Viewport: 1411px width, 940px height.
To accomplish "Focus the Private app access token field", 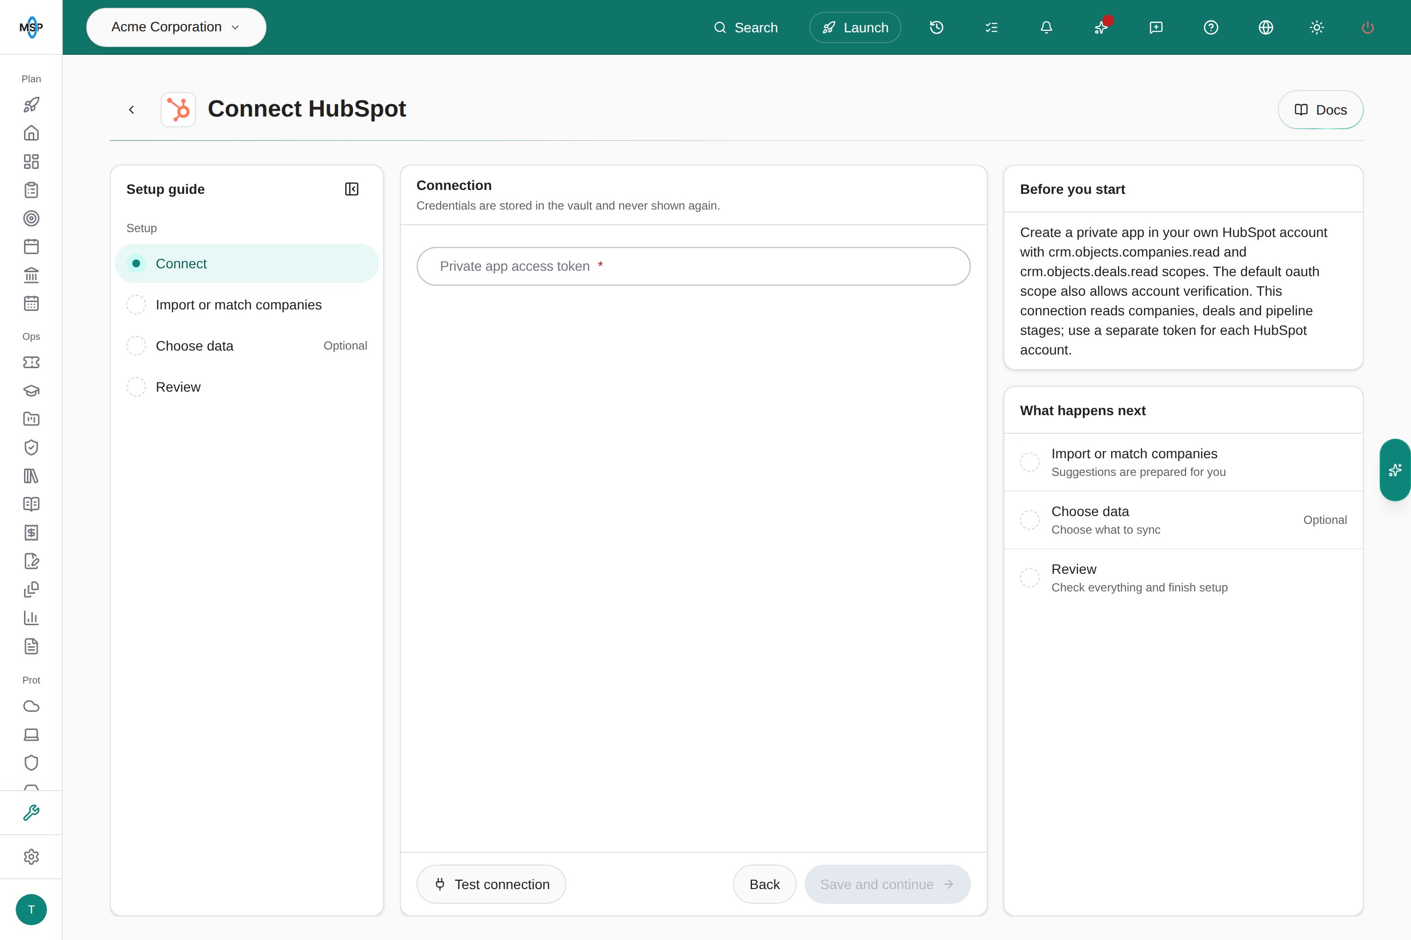I will click(694, 266).
